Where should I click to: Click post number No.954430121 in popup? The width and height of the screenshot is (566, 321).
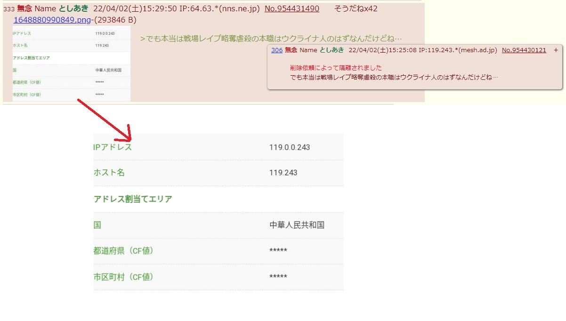click(x=524, y=50)
